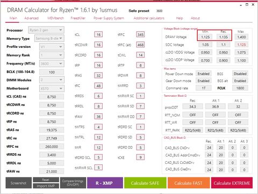Click the tFAW timing value box
This screenshot has height=194, width=258.
[x=98, y=117]
